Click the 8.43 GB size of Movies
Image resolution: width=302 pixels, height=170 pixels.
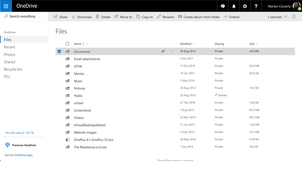pos(254,73)
